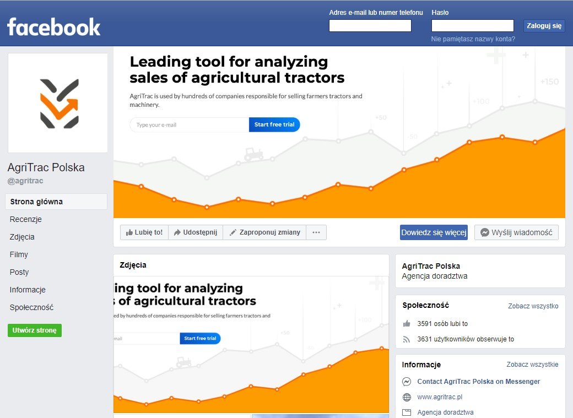The height and width of the screenshot is (418, 573).
Task: Go to the Zdjęcia sidebar item
Action: 22,237
